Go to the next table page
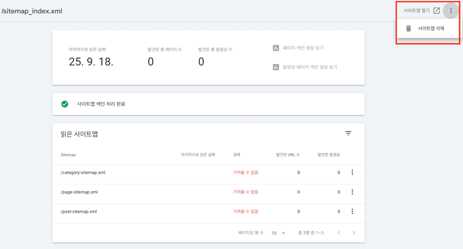463x249 pixels. (354, 233)
